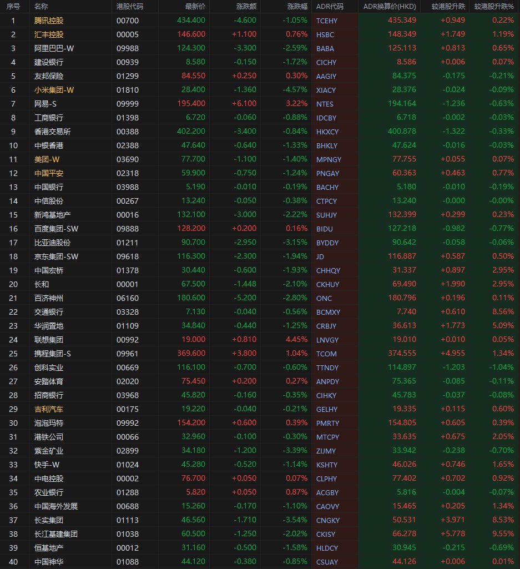Sort by 港股代码 column header
The image size is (520, 569).
pos(130,7)
